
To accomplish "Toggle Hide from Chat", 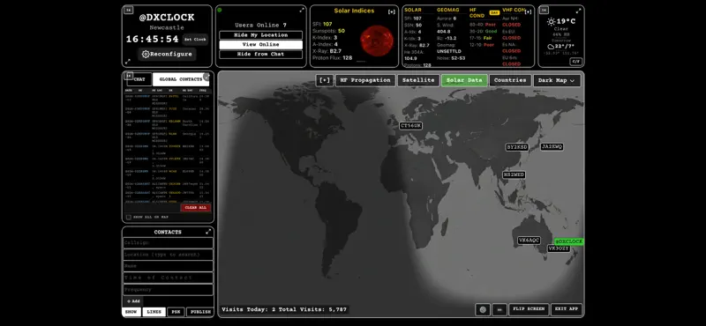I will tap(260, 54).
